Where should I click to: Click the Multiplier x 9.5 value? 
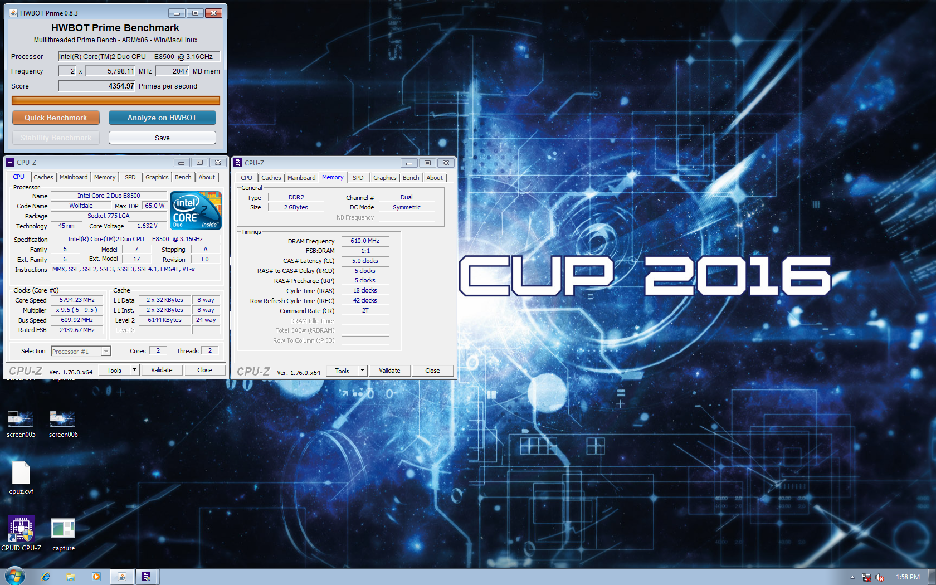pos(77,310)
